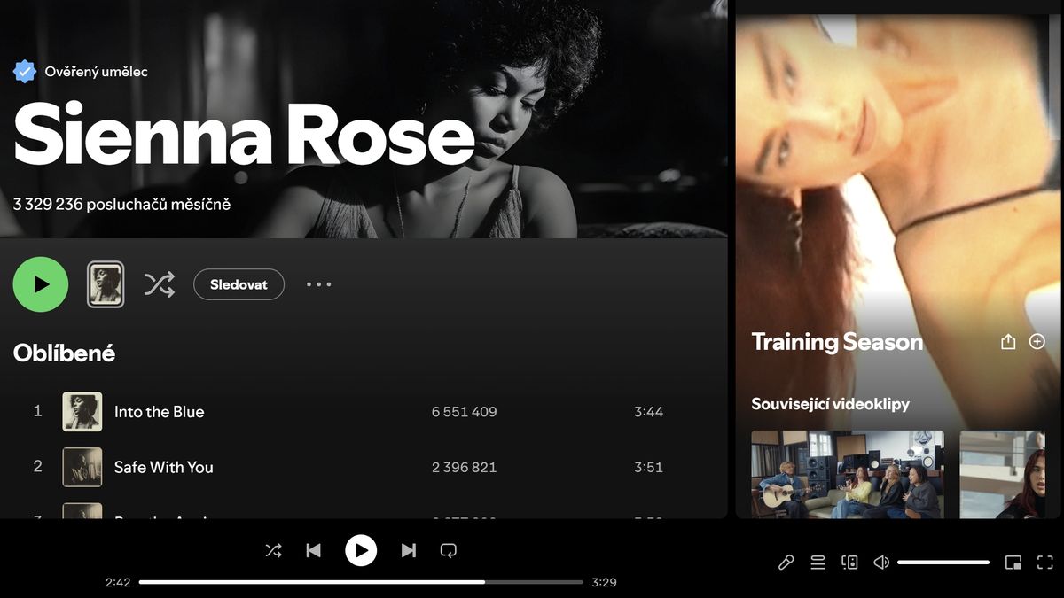Share Training Season with the share icon
The image size is (1064, 598).
coord(1008,342)
